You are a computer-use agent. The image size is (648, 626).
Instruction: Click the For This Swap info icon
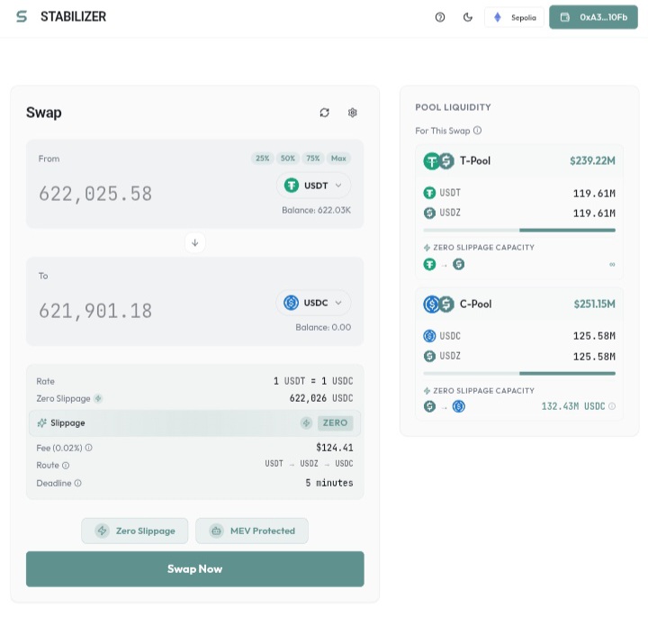(x=477, y=131)
